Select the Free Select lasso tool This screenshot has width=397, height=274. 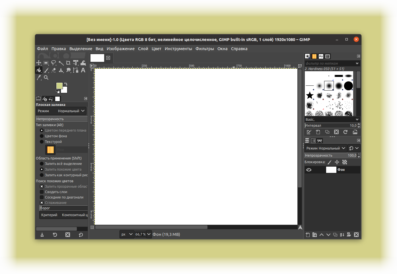pos(54,63)
